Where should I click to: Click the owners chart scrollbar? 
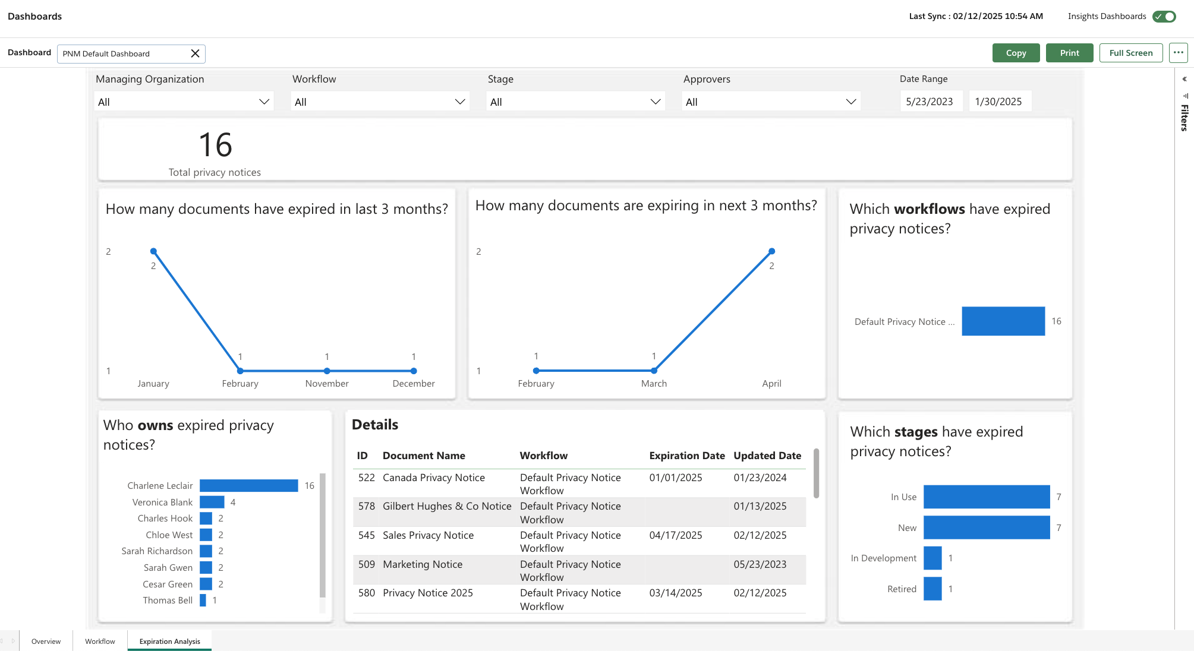[322, 535]
